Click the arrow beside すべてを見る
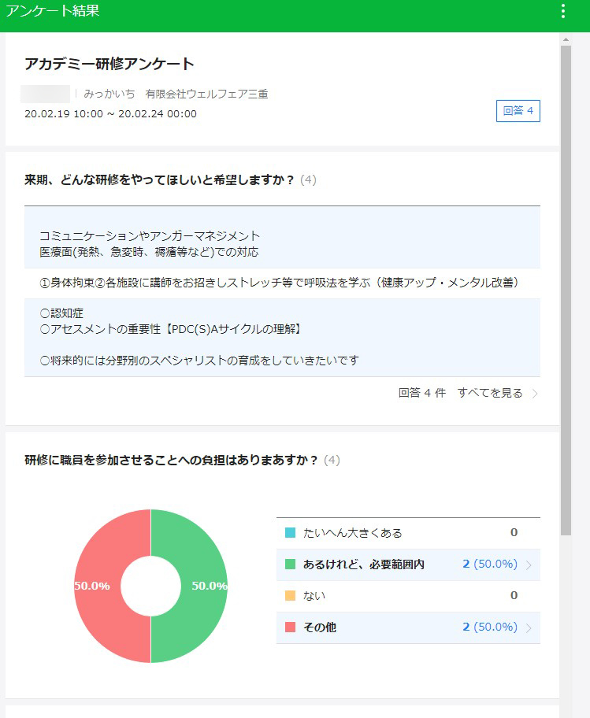Viewport: 590px width, 718px height. [x=535, y=394]
